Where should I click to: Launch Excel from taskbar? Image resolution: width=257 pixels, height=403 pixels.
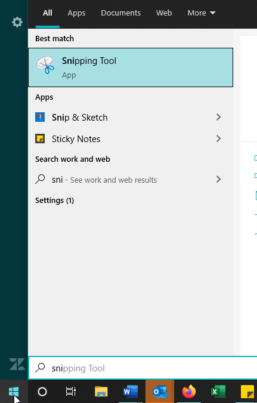(x=218, y=392)
